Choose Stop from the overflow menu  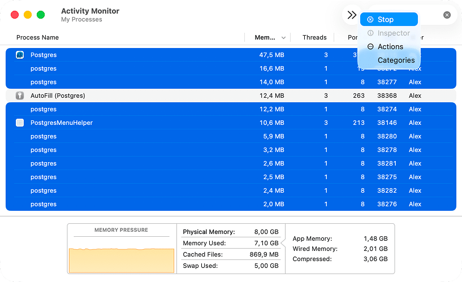click(388, 19)
